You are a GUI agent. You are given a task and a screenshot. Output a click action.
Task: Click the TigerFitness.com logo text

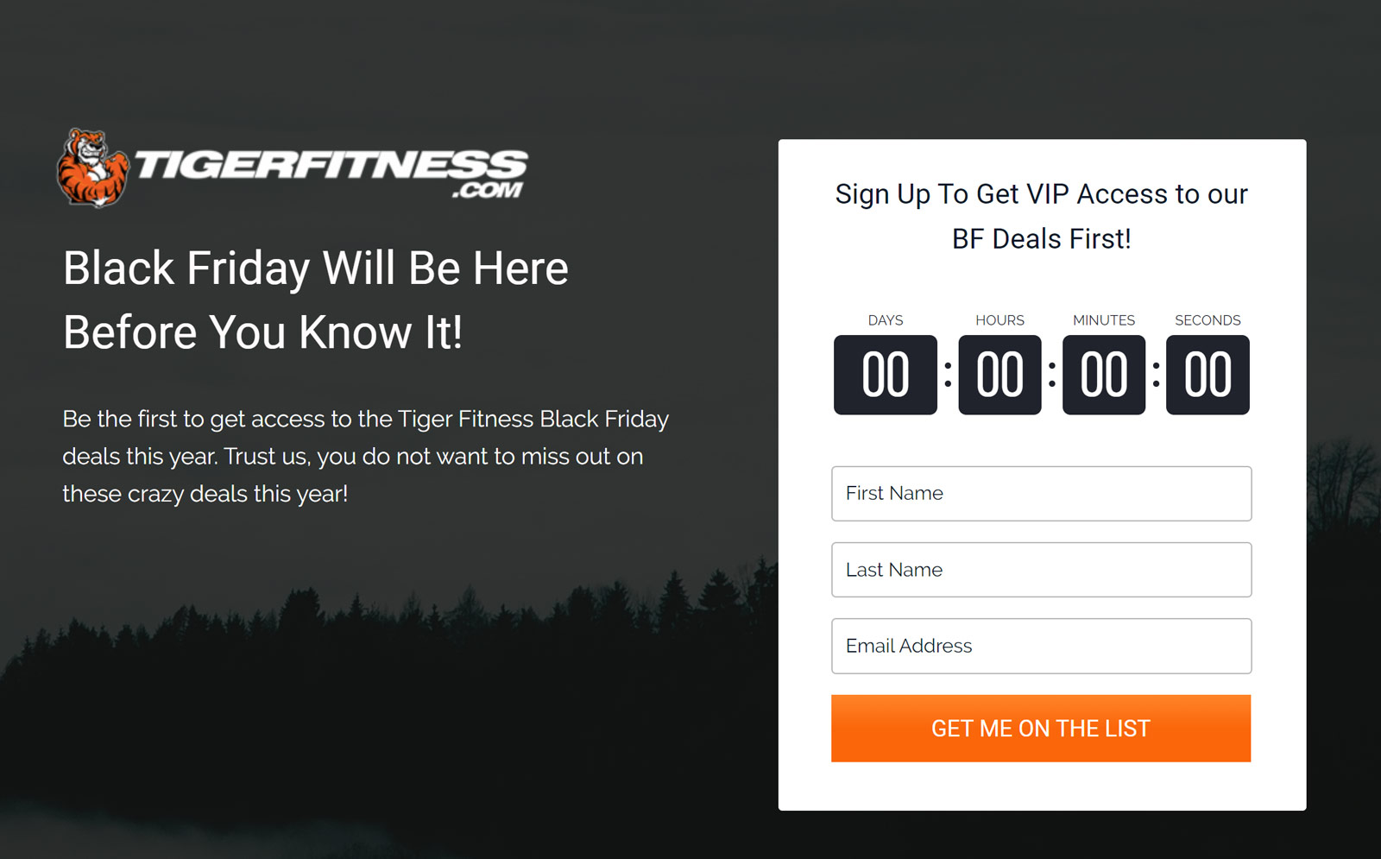click(x=331, y=173)
